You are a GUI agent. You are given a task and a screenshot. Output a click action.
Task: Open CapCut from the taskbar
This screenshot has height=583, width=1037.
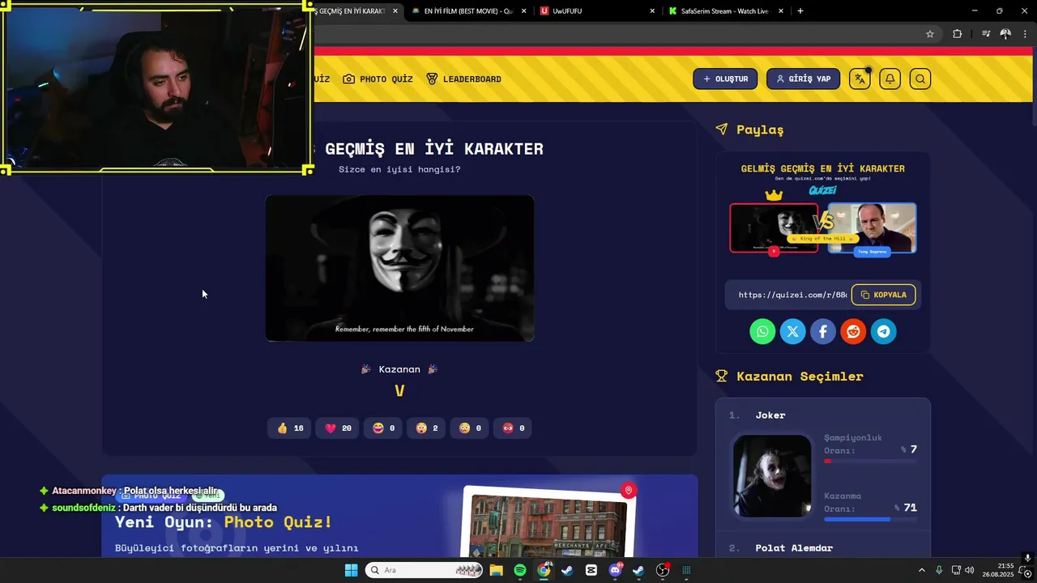[591, 570]
